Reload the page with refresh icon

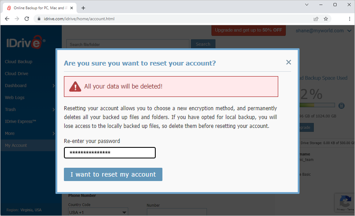(27, 19)
